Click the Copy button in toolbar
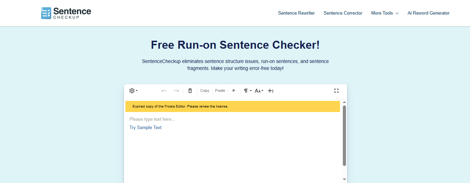Viewport: 470px width, 183px height. (x=205, y=90)
